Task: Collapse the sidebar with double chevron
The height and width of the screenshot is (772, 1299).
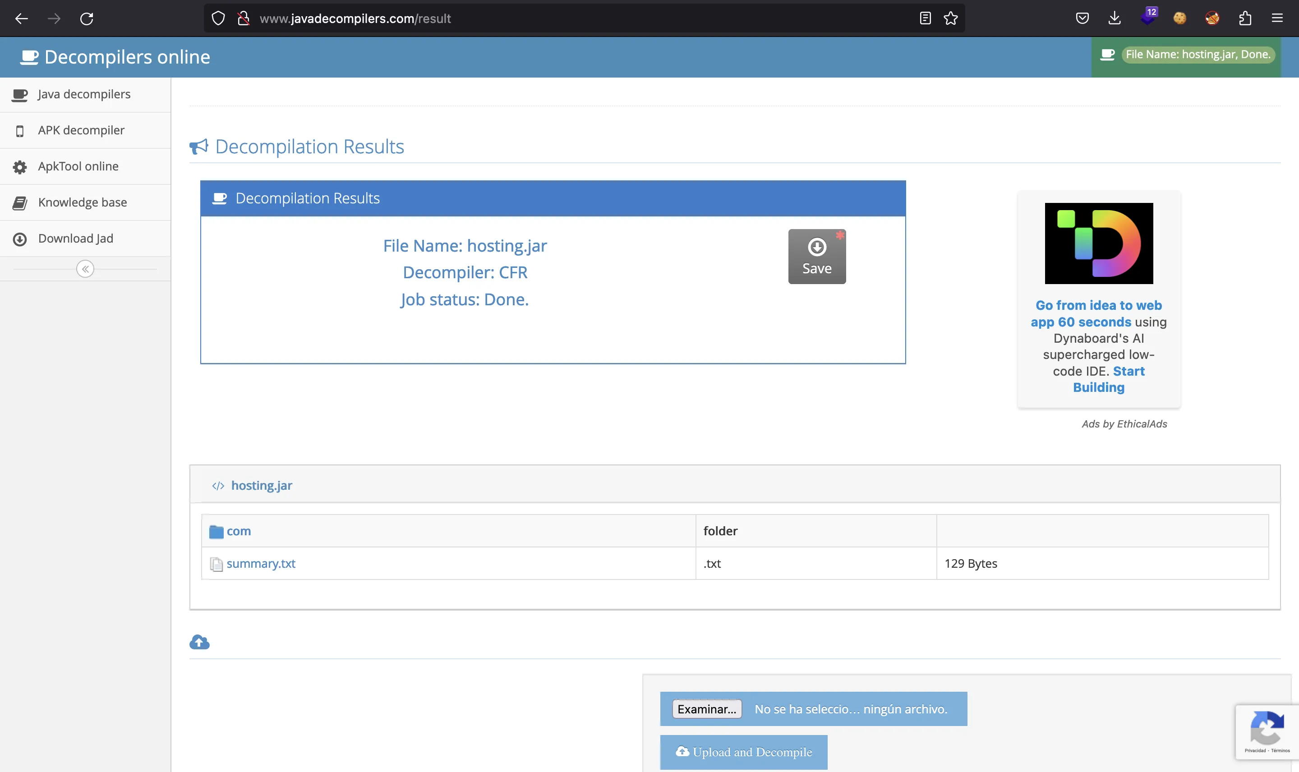Action: click(85, 269)
